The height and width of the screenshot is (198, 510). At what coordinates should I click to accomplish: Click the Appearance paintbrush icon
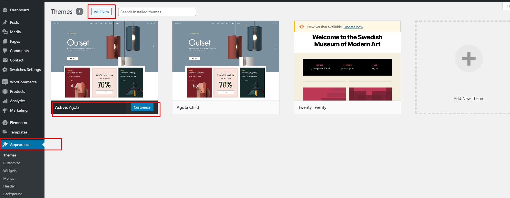5,145
